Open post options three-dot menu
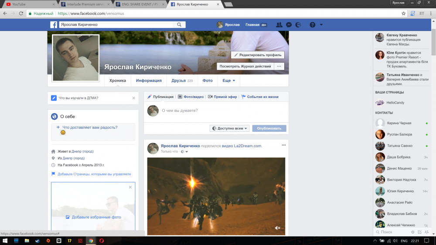This screenshot has height=245, width=436. click(x=283, y=145)
